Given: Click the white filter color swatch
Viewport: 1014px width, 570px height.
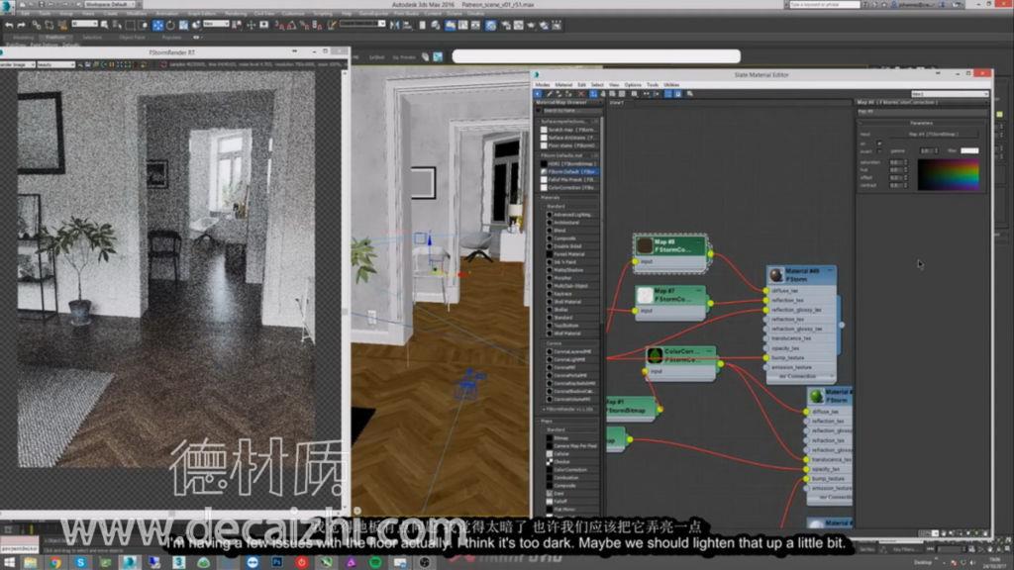Looking at the screenshot, I should point(969,151).
